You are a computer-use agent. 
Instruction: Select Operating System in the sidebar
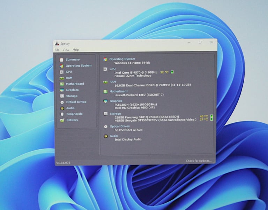[79, 66]
